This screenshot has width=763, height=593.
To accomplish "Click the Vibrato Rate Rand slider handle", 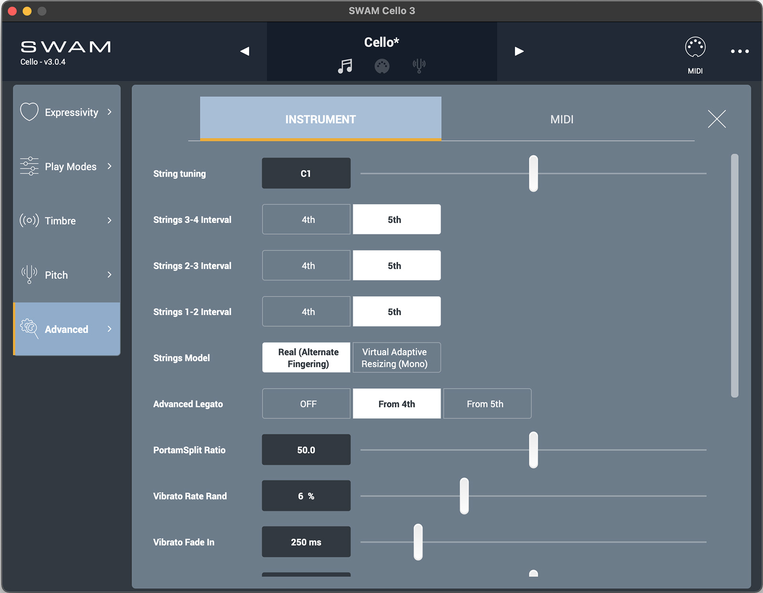I will tap(464, 496).
